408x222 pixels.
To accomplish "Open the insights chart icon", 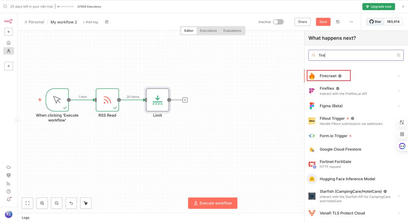I will 9,183.
